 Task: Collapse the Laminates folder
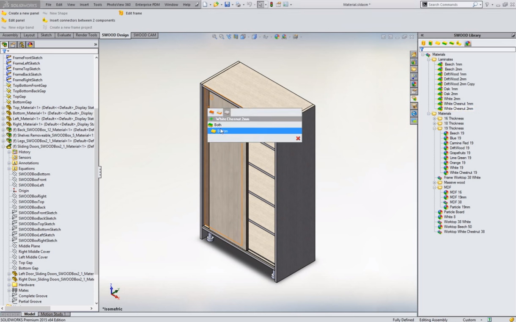pyautogui.click(x=428, y=60)
